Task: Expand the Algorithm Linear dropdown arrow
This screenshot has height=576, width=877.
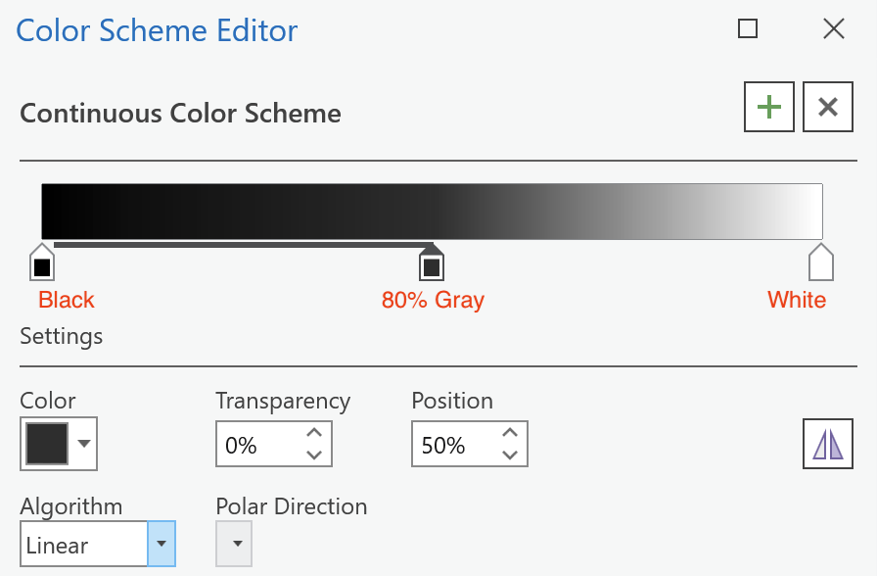Action: coord(162,544)
